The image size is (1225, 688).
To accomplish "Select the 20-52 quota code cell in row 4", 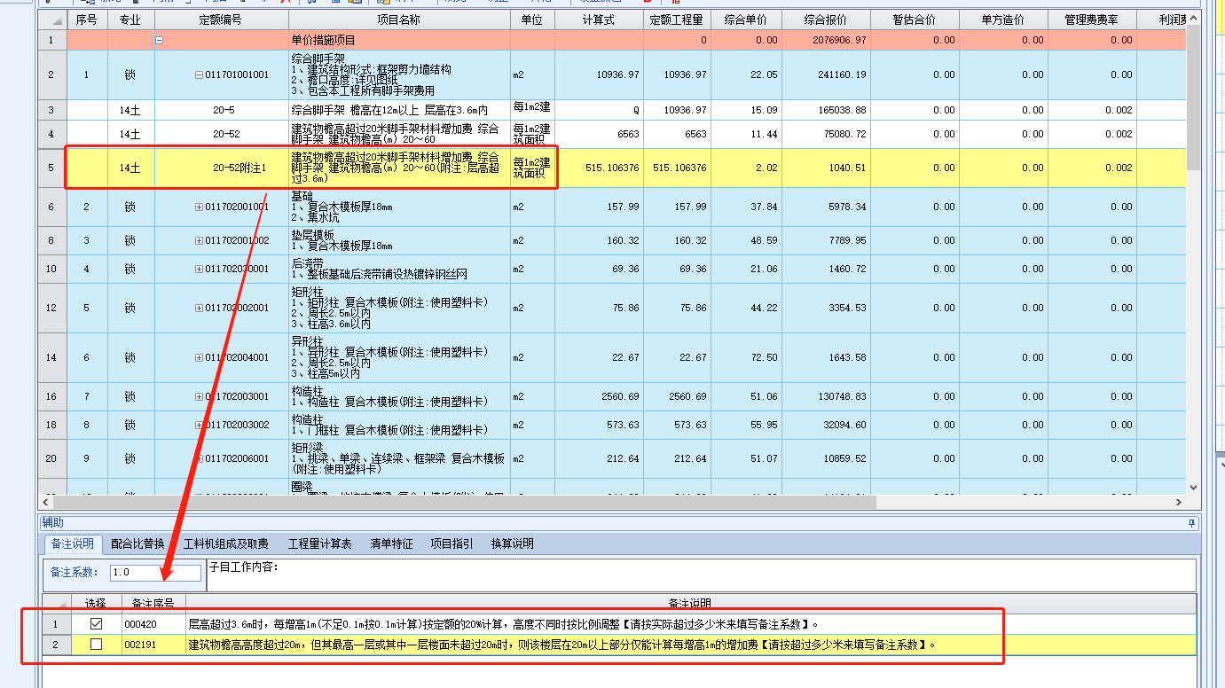I will [x=221, y=134].
